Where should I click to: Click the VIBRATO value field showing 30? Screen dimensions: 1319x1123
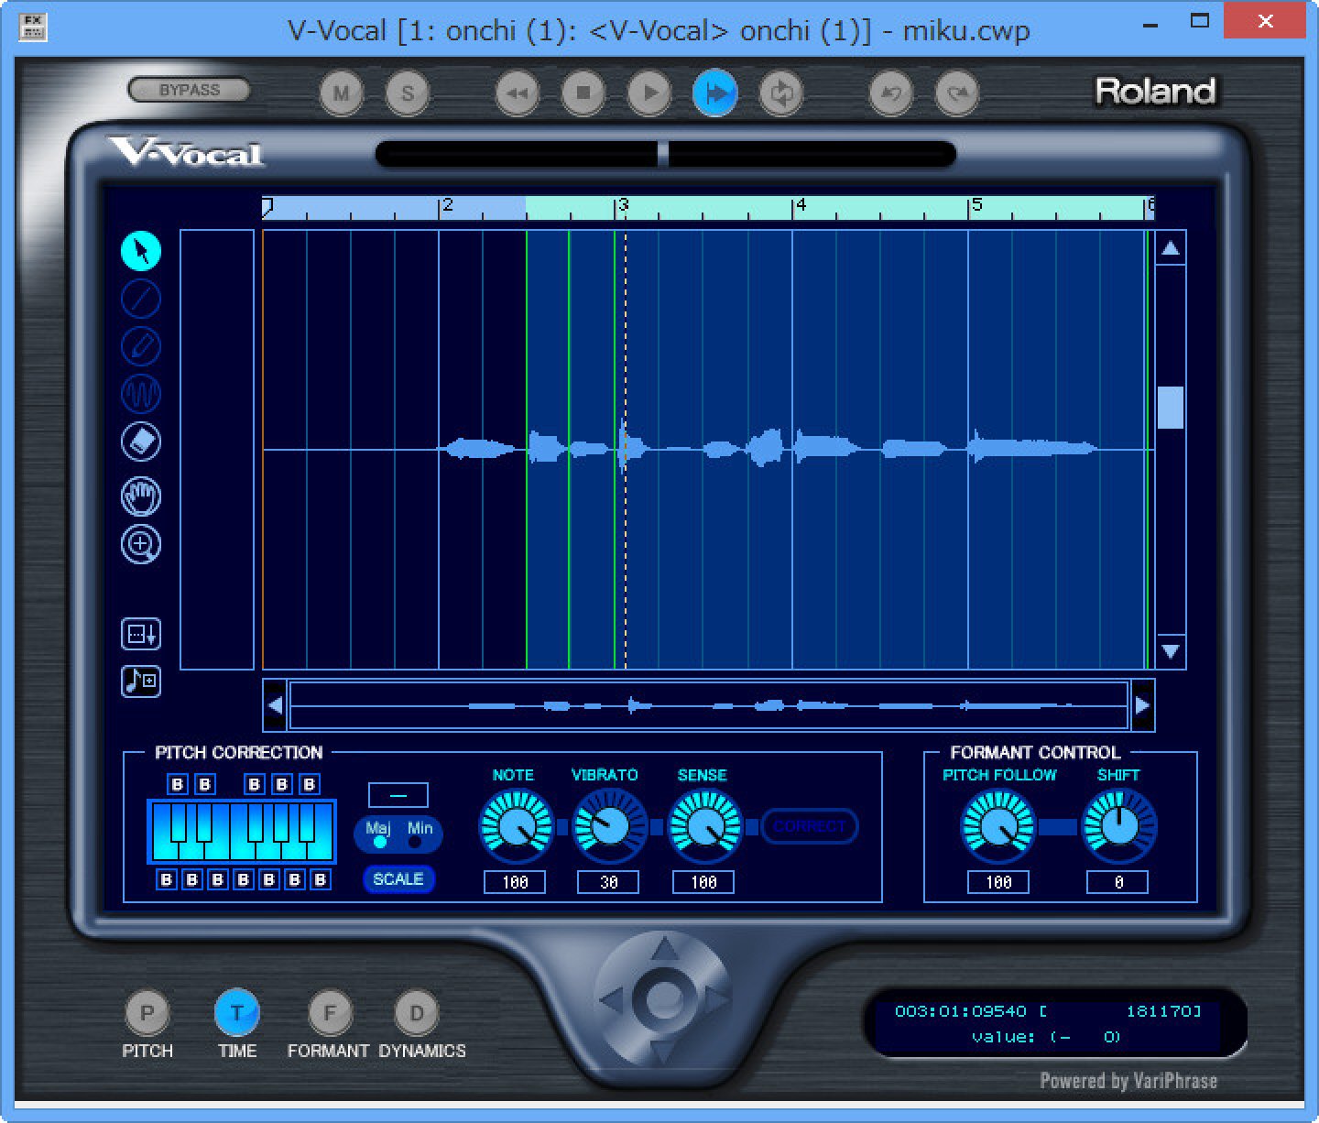609,882
